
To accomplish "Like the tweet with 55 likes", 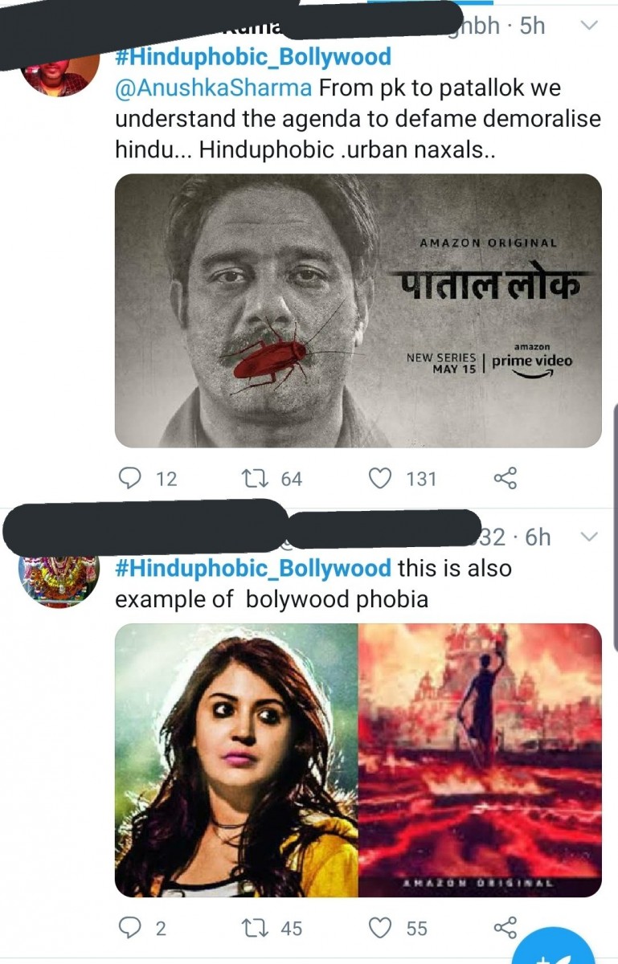I will click(x=379, y=929).
